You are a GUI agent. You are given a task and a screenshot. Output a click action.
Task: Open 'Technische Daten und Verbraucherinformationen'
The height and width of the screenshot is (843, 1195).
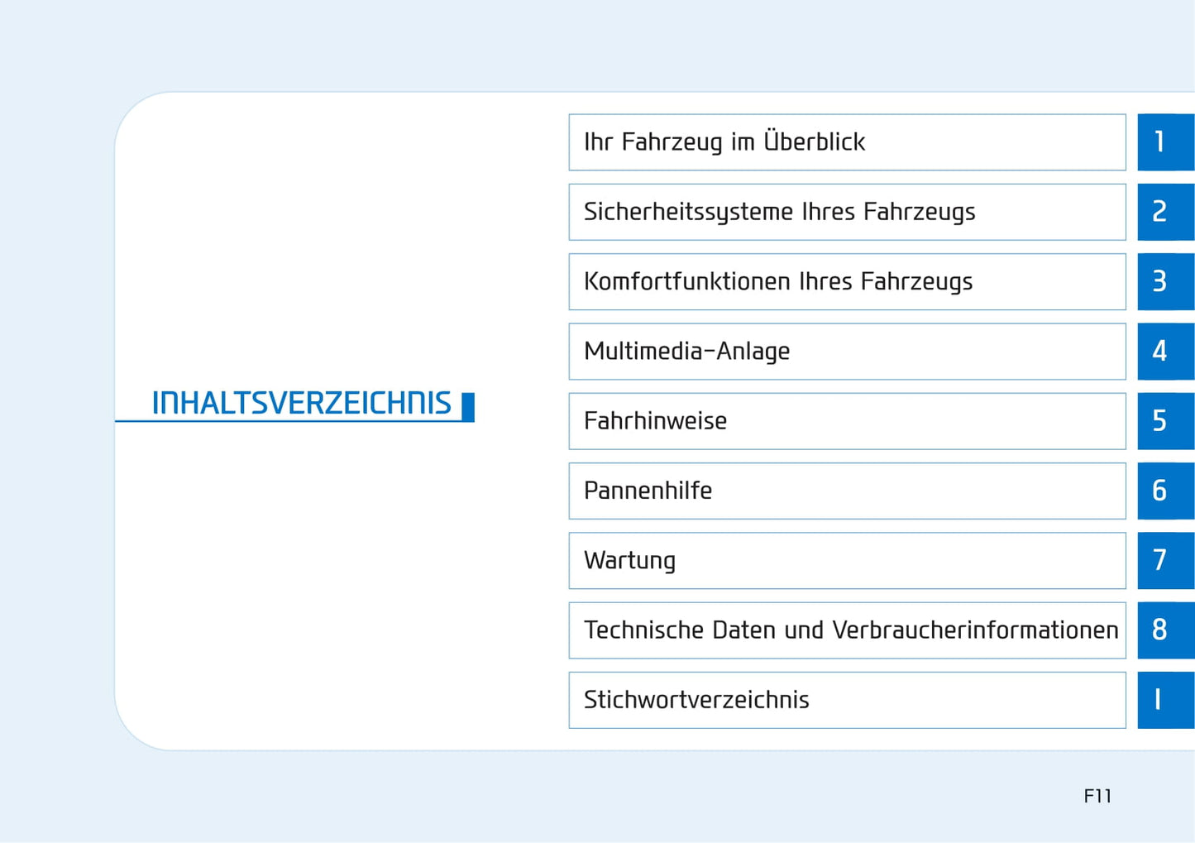coord(847,630)
